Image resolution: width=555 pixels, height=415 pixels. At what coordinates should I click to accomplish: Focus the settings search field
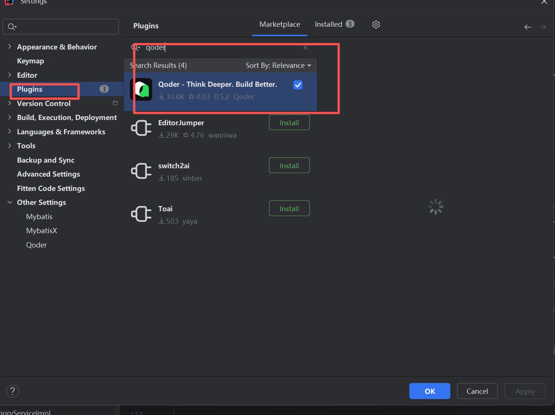[60, 27]
